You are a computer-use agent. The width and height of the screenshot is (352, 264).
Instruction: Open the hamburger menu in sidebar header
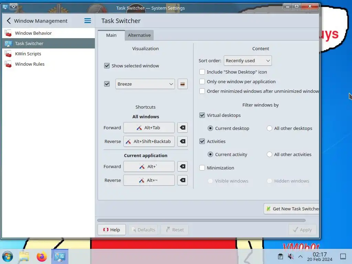tap(88, 21)
